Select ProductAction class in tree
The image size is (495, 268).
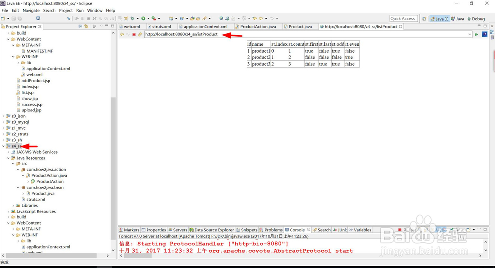click(x=50, y=181)
